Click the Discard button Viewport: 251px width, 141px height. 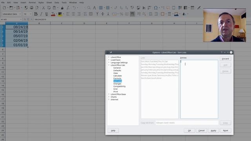pyautogui.click(x=226, y=59)
